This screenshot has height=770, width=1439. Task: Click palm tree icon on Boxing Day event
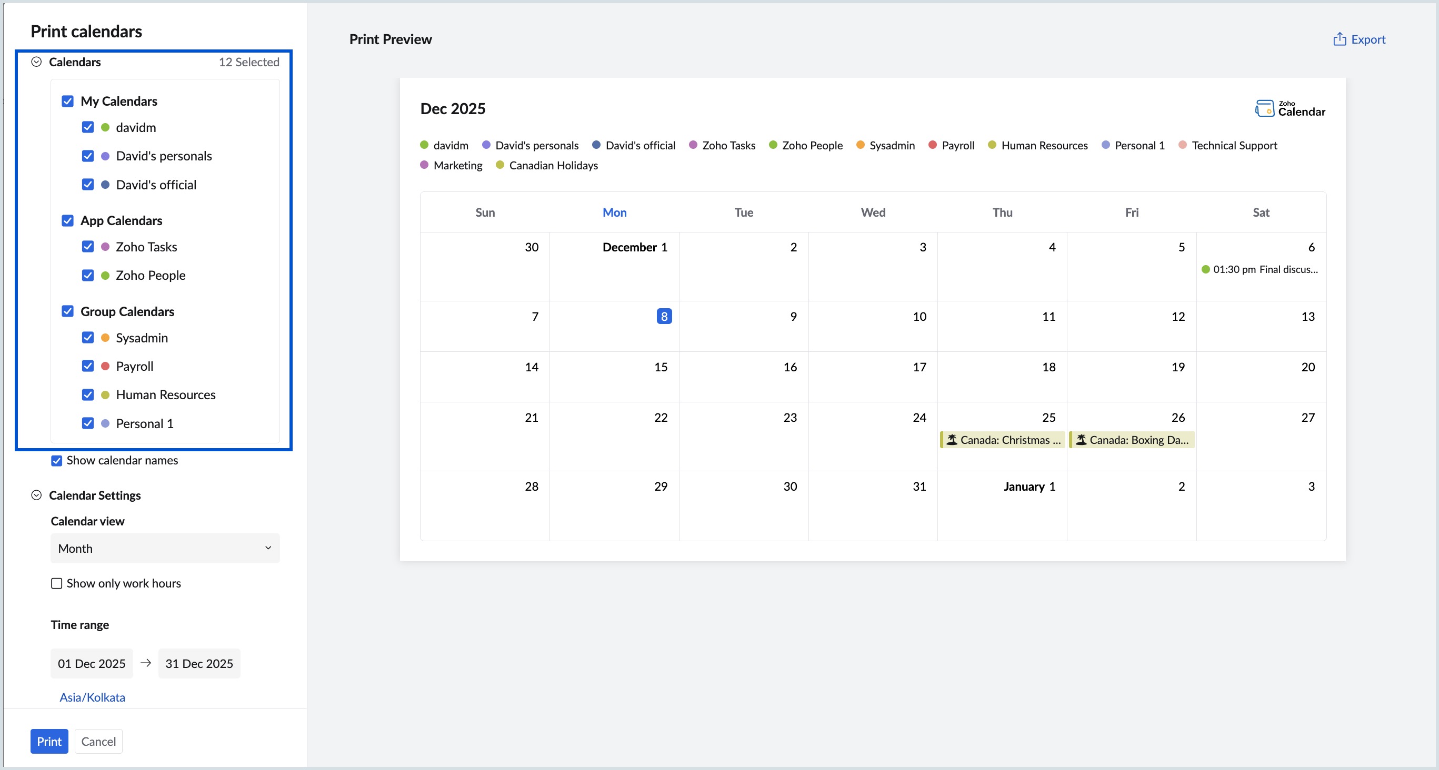(x=1081, y=440)
